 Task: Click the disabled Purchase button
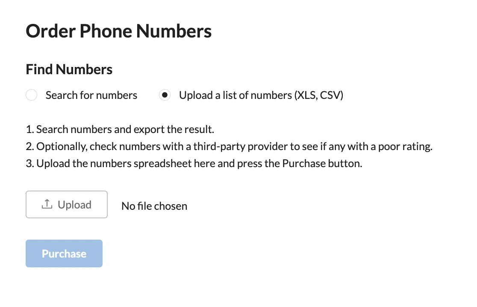point(64,254)
